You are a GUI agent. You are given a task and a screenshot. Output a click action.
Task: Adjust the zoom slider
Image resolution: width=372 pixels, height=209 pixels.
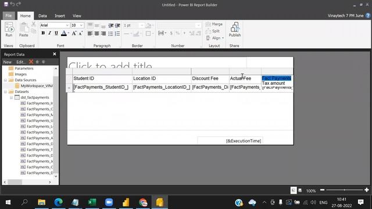click(345, 190)
